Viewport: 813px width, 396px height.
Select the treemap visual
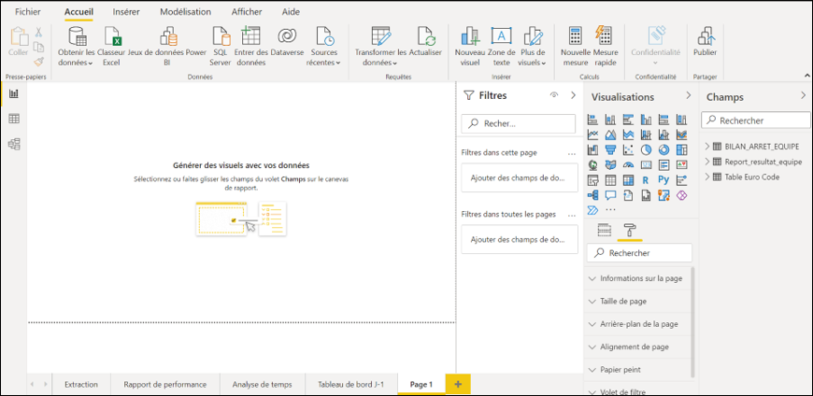682,149
